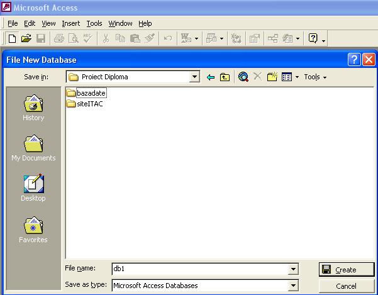This screenshot has width=378, height=295.
Task: Open the Tools menu in menu bar
Action: click(x=94, y=23)
